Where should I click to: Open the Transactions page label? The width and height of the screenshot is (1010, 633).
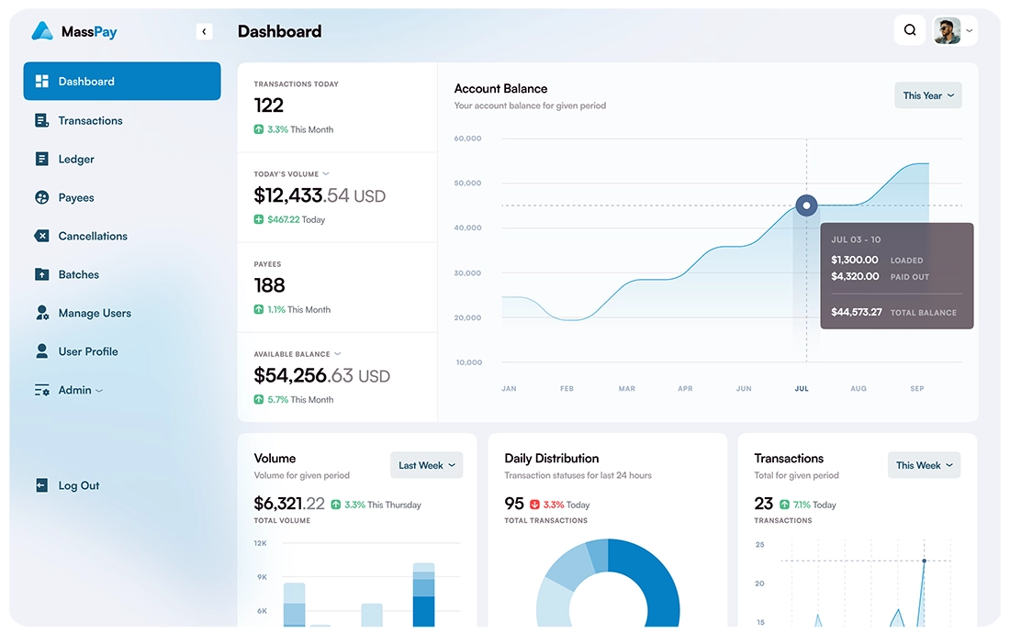pyautogui.click(x=90, y=120)
